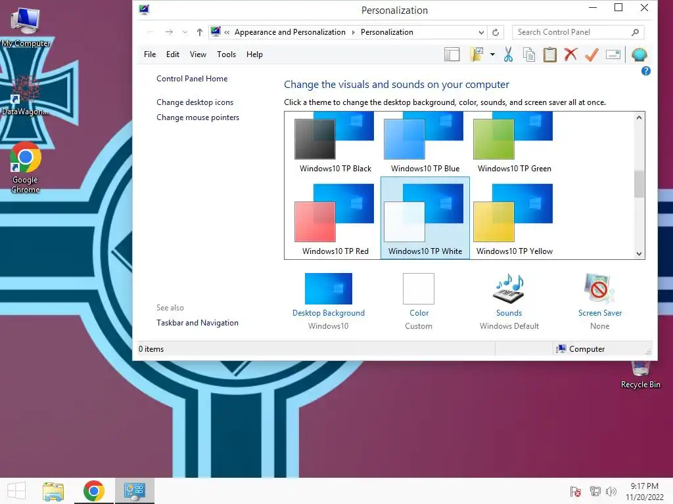Click the taskbar clock and date
This screenshot has height=504, width=673.
click(x=644, y=492)
